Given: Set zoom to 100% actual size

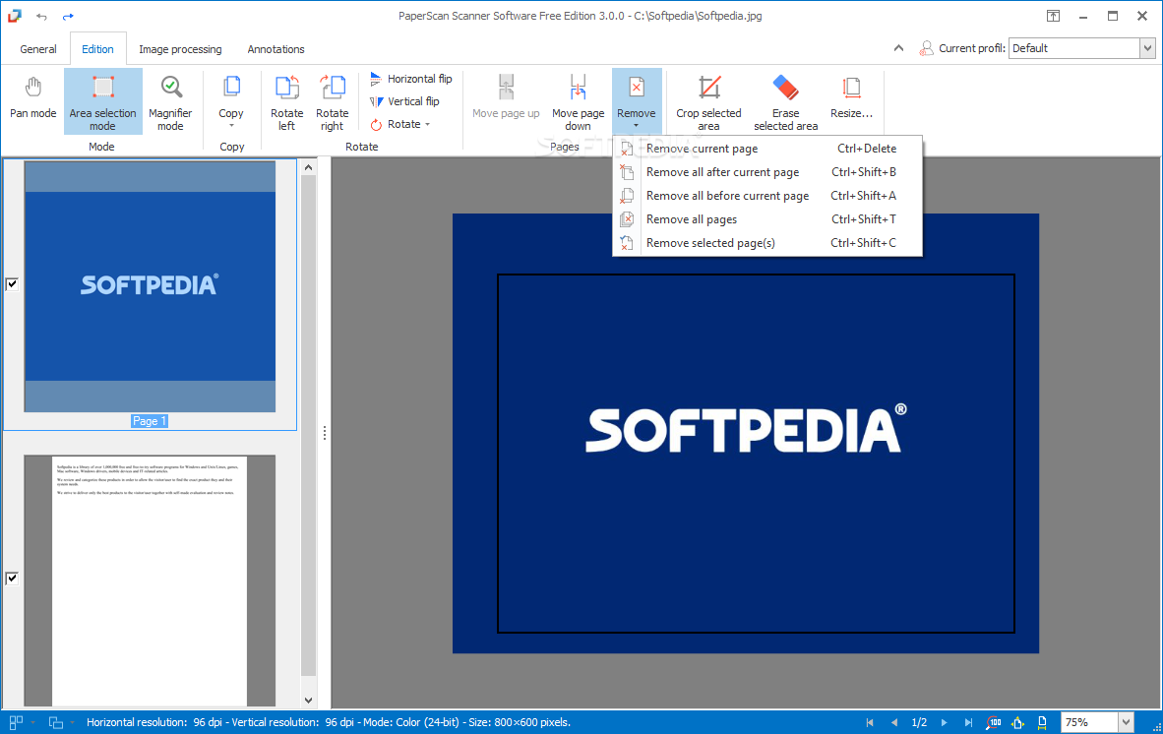Looking at the screenshot, I should click(x=994, y=722).
